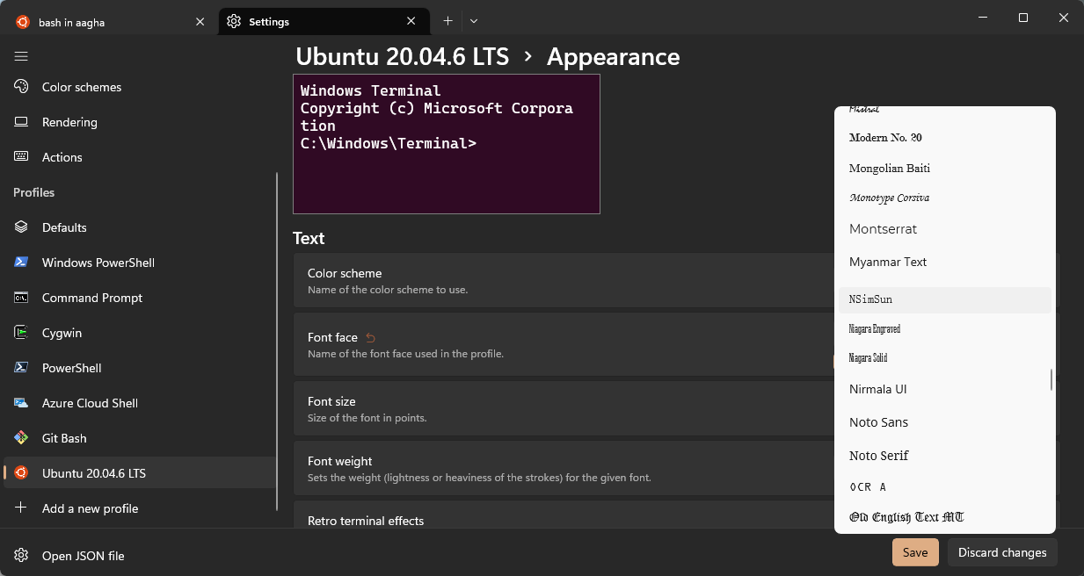Save the profile changes

915,552
